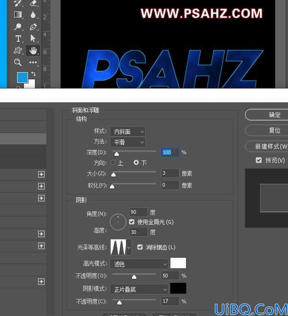Viewport: 288px width, 316px height.
Task: Select the Eraser tool
Action: click(x=33, y=3)
